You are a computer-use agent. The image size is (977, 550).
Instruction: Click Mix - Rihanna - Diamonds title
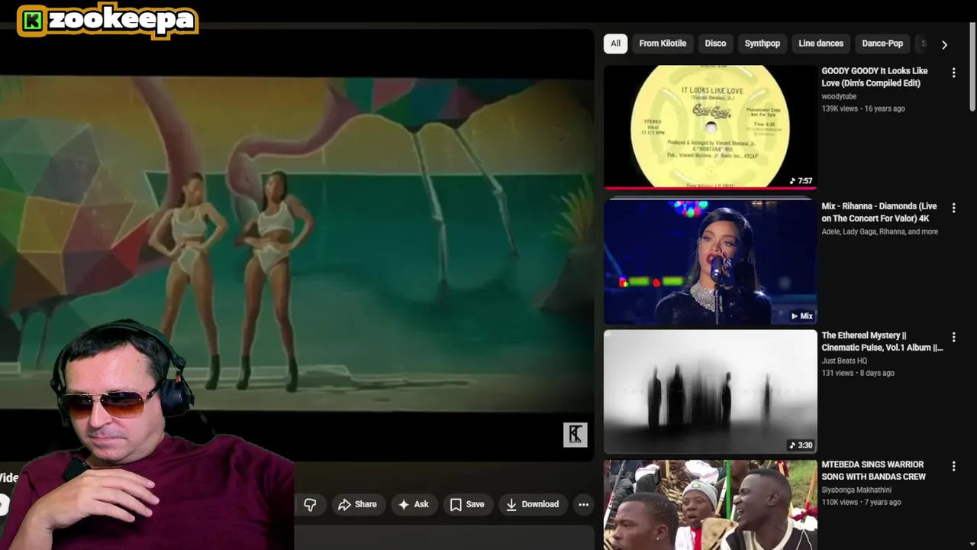(x=879, y=212)
